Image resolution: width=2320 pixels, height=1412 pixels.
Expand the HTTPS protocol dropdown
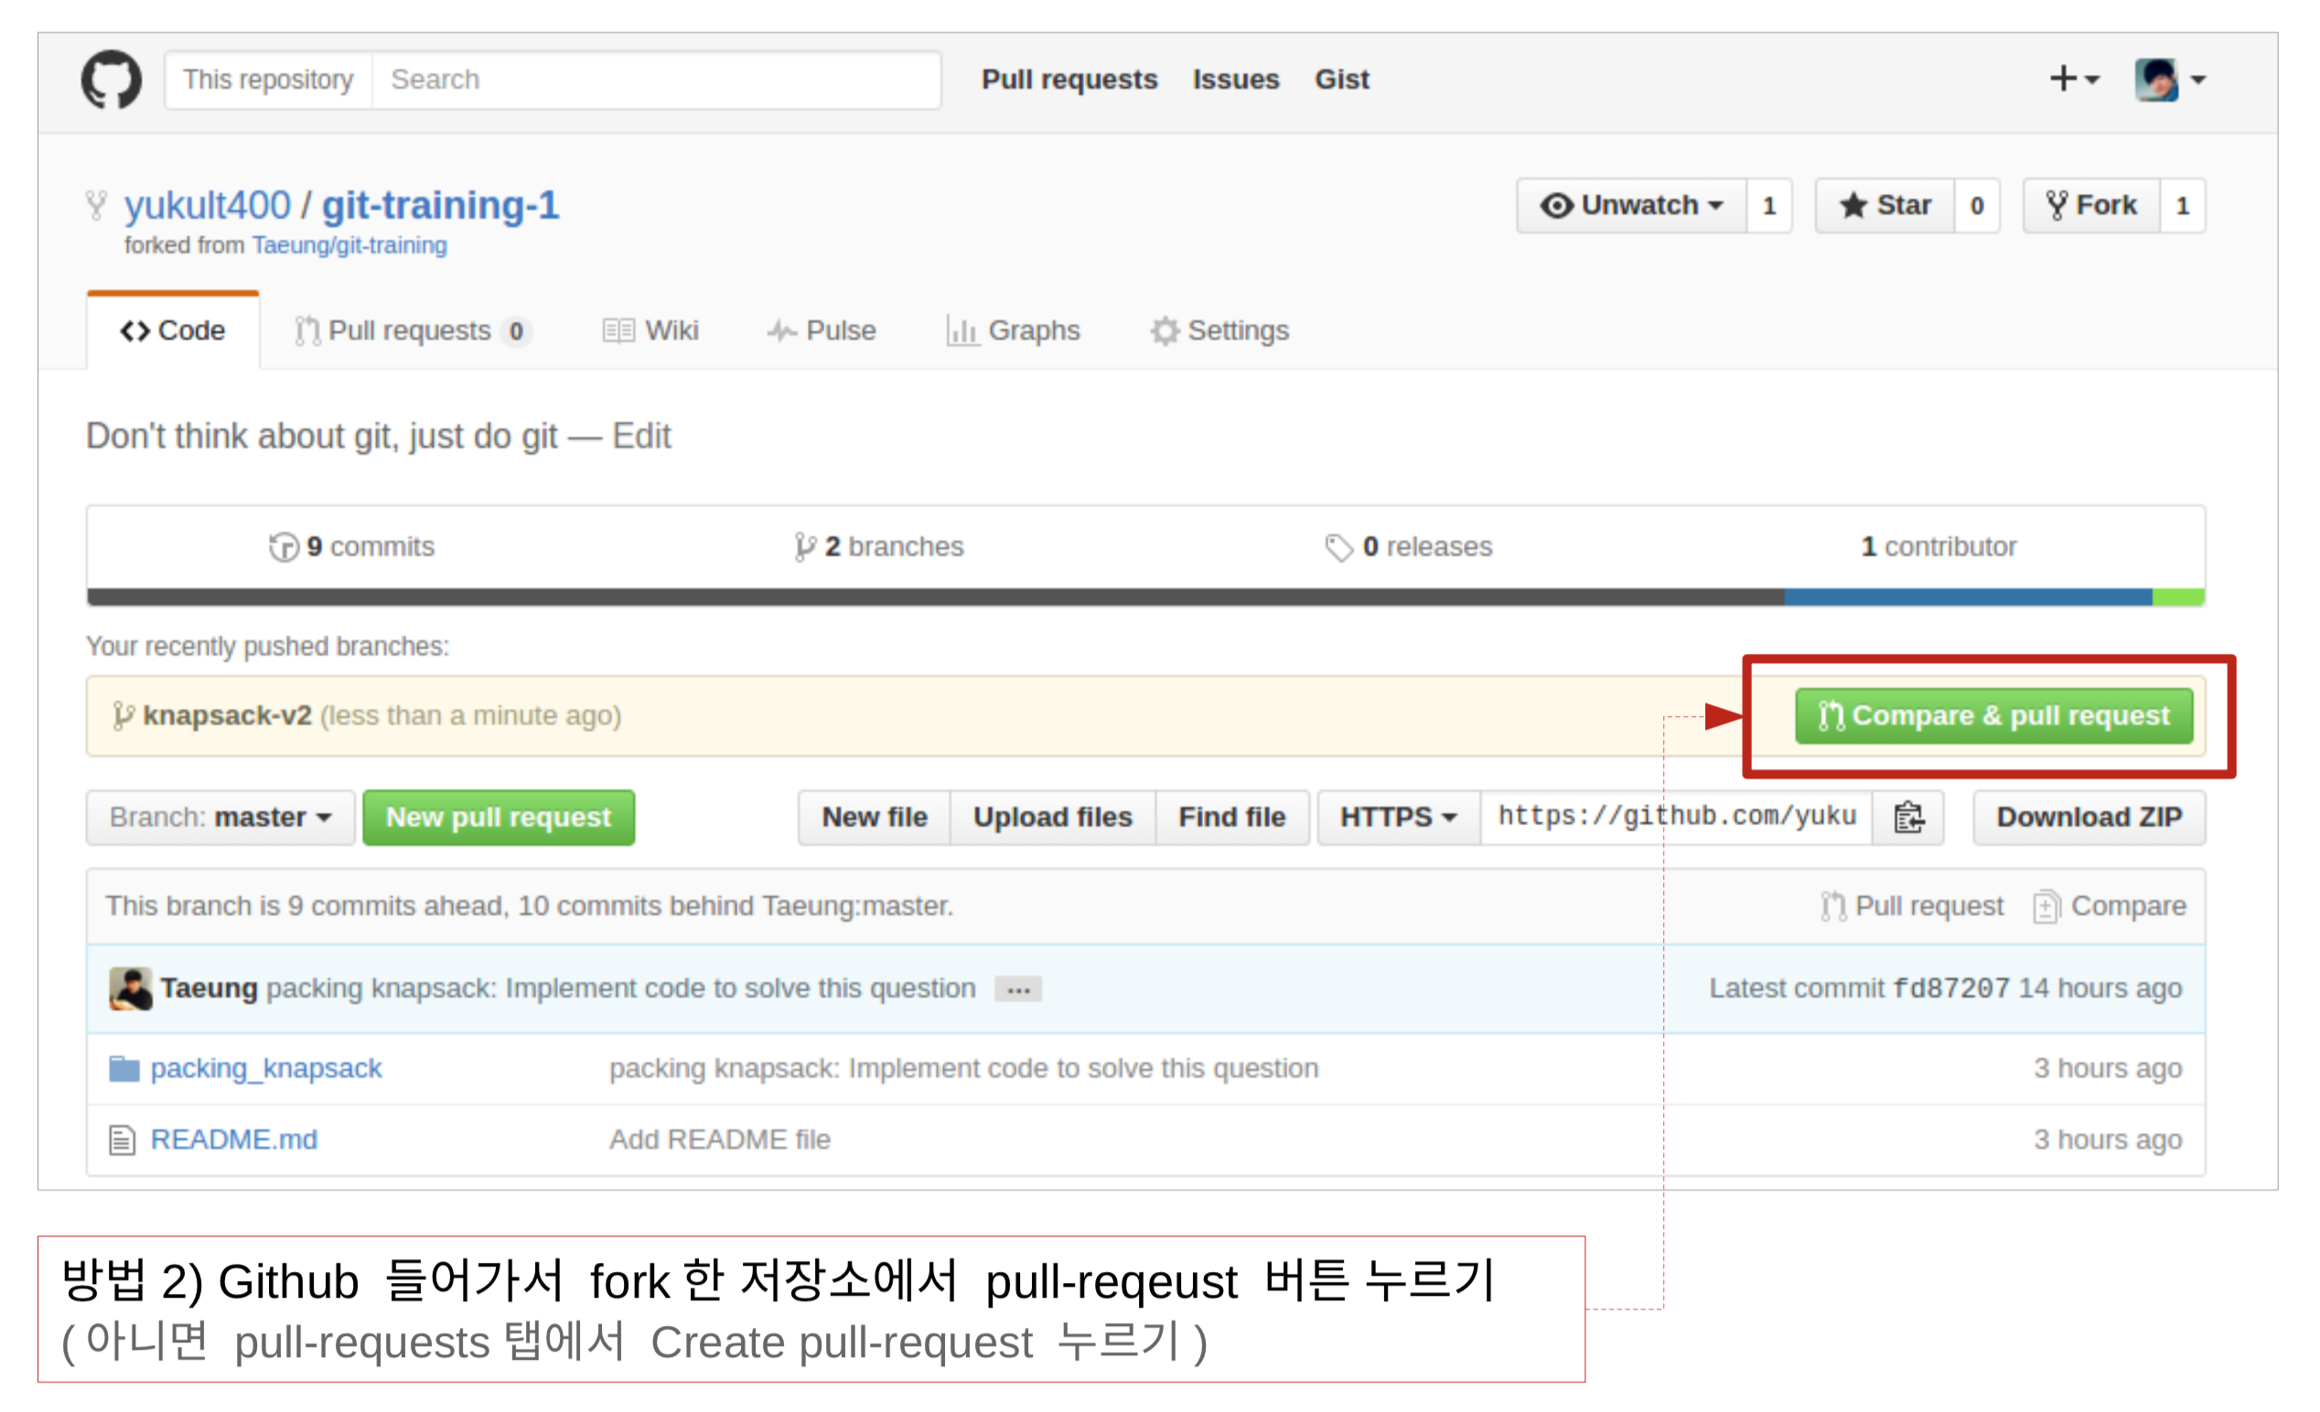tap(1397, 817)
